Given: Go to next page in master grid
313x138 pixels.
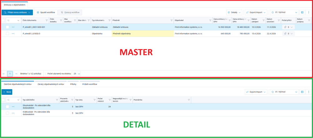Looking at the screenshot, I should click(16, 74).
